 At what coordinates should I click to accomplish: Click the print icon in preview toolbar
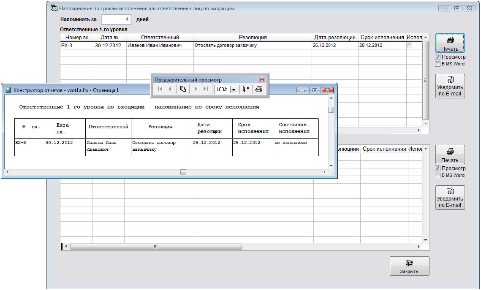point(259,89)
